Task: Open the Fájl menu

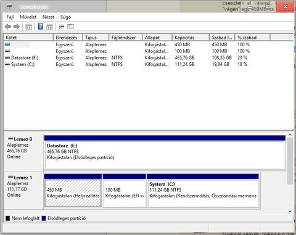Action: (10, 17)
